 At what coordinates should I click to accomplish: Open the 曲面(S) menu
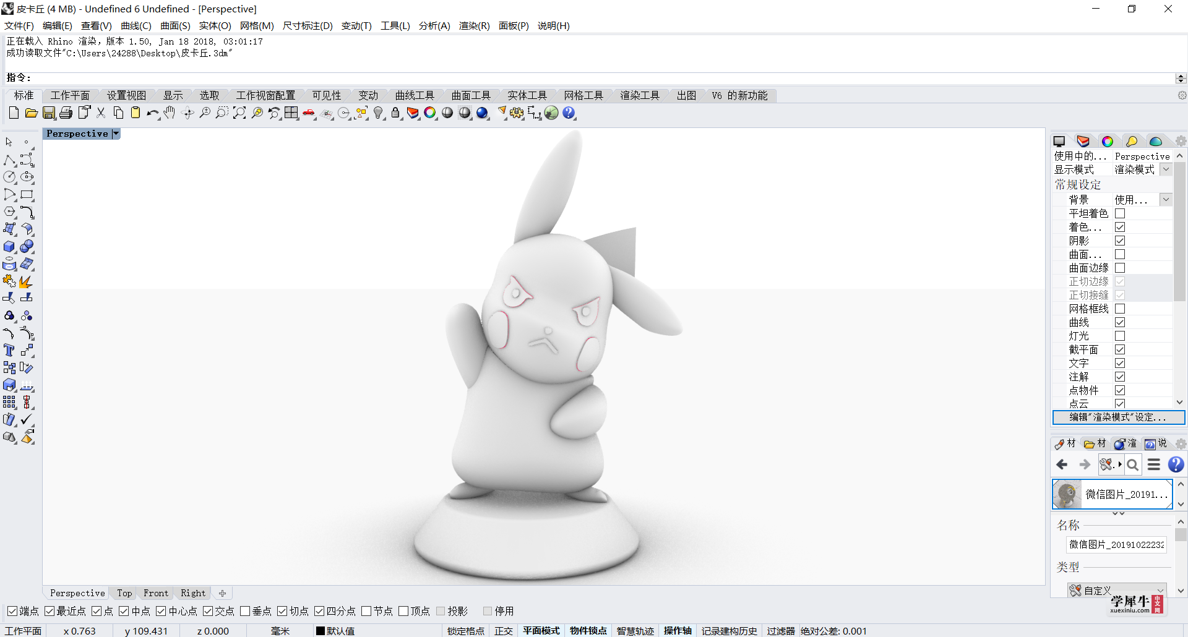tap(175, 25)
